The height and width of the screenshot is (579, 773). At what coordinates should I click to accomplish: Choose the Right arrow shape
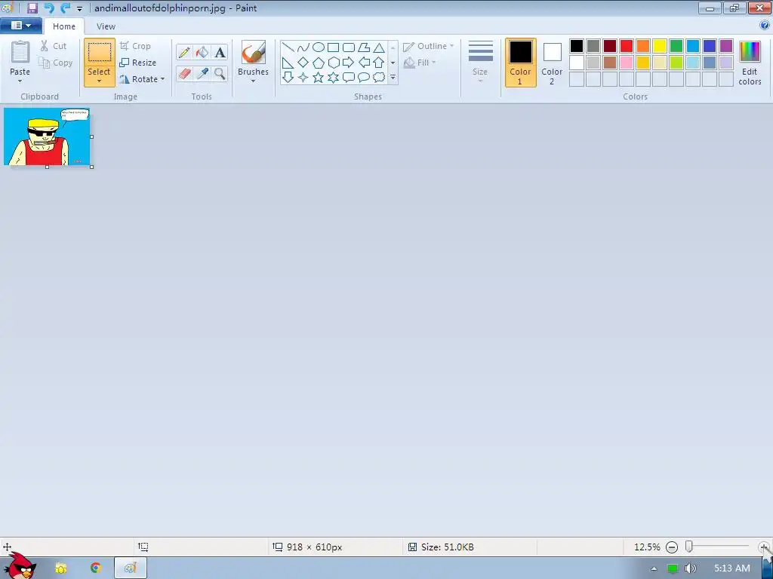(349, 63)
